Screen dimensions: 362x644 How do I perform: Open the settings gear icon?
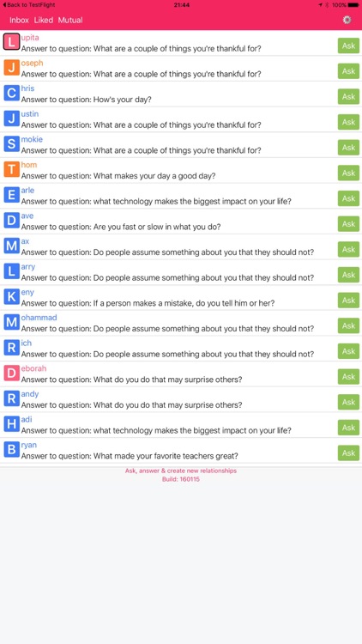pos(347,20)
